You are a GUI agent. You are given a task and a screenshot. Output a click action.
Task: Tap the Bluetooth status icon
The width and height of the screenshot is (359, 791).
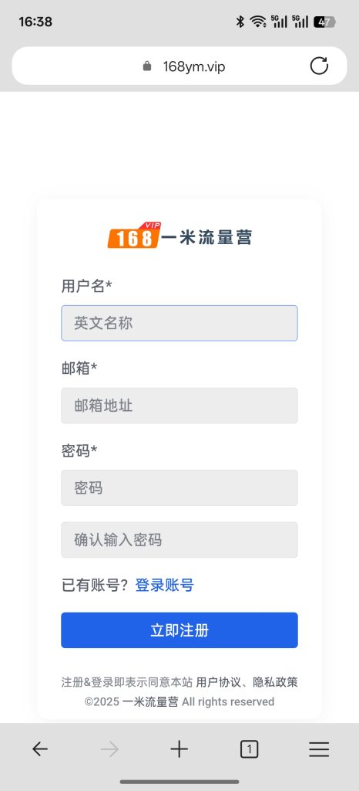click(240, 22)
